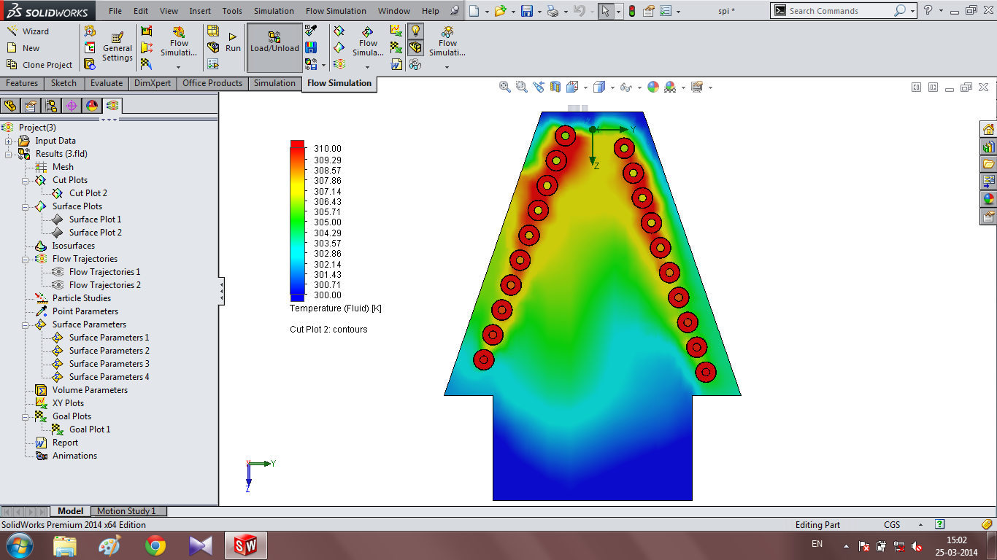Toggle the Load/Unload results button

point(274,42)
